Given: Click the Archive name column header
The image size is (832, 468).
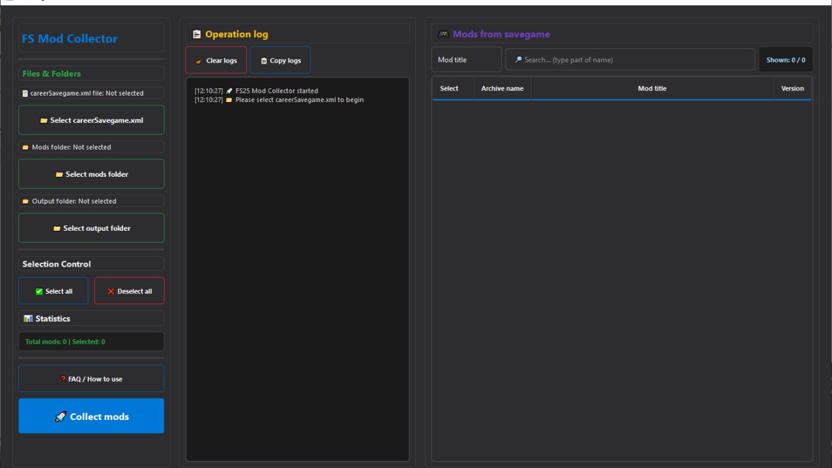Looking at the screenshot, I should tap(502, 88).
